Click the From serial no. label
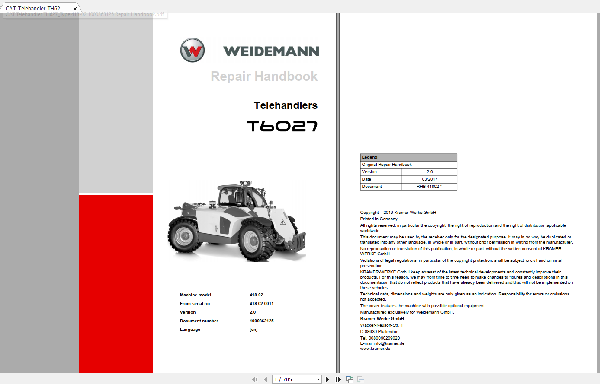The width and height of the screenshot is (600, 384). point(195,304)
